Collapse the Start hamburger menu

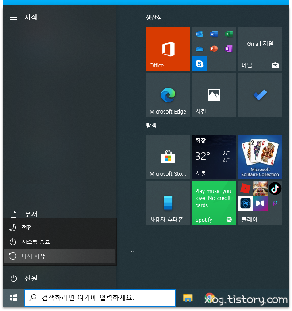(14, 17)
